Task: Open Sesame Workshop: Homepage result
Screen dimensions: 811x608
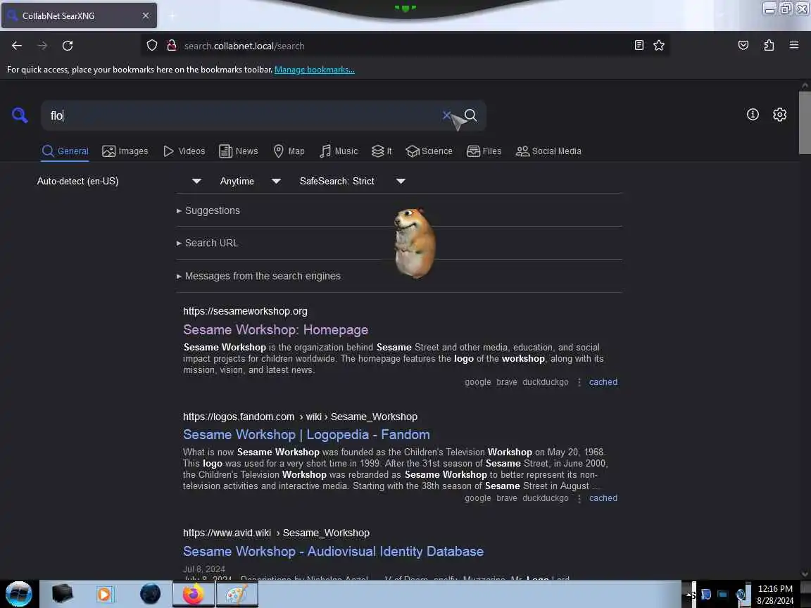Action: click(276, 330)
